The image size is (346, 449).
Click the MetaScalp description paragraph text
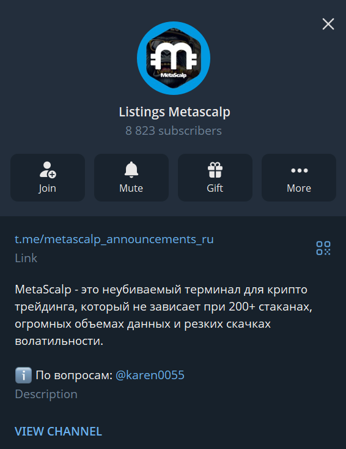(163, 315)
